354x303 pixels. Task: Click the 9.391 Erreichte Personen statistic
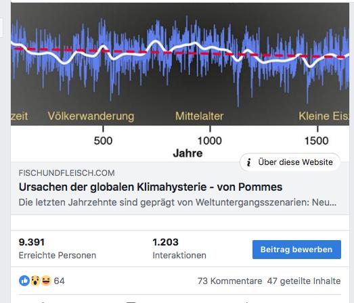[x=58, y=248]
